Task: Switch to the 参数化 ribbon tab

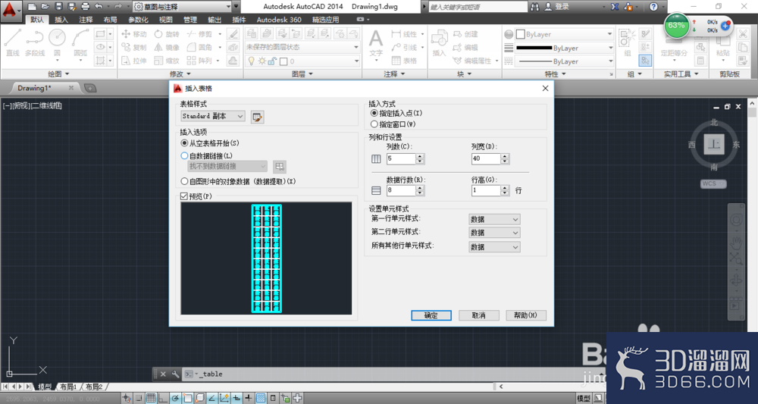Action: tap(138, 20)
